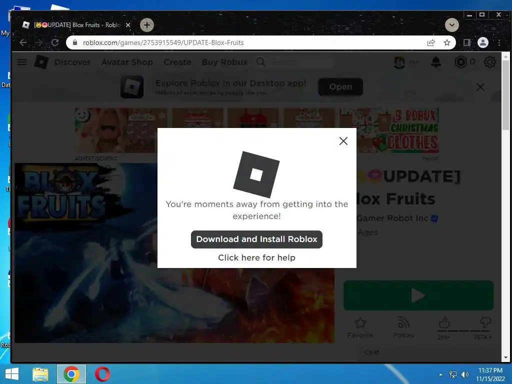This screenshot has height=384, width=512.
Task: Expand the Chat panel
Action: point(428,352)
